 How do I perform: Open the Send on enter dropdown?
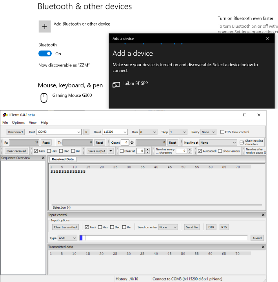pos(168,227)
